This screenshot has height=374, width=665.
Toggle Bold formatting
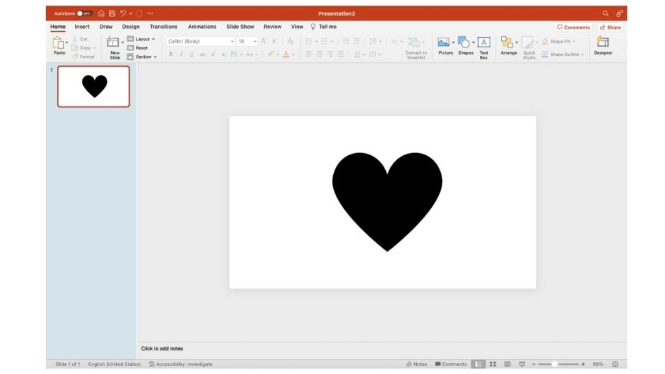point(171,55)
